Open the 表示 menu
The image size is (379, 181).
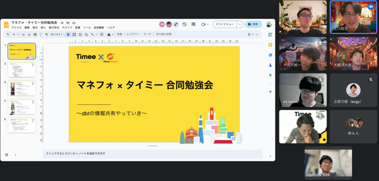[x=35, y=28]
